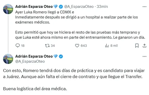Image resolution: width=149 pixels, height=95 pixels.
Task: Open the three-dot menu of the second tweet
Action: click(144, 57)
